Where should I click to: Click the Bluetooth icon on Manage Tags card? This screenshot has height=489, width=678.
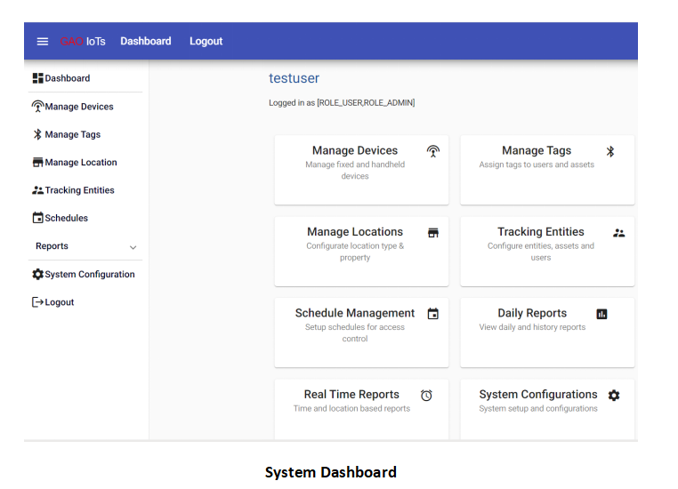(x=610, y=151)
